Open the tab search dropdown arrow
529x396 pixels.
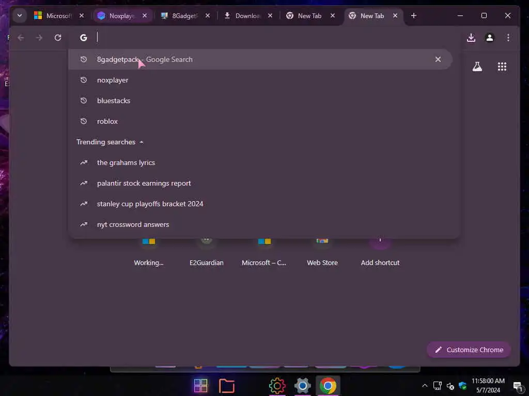click(20, 15)
